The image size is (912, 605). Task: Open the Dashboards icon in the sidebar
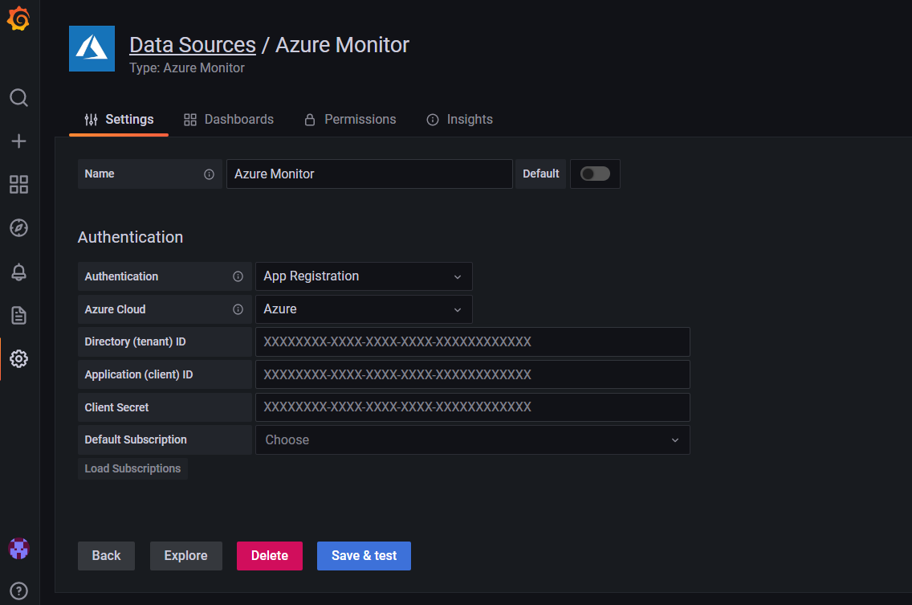(x=18, y=185)
